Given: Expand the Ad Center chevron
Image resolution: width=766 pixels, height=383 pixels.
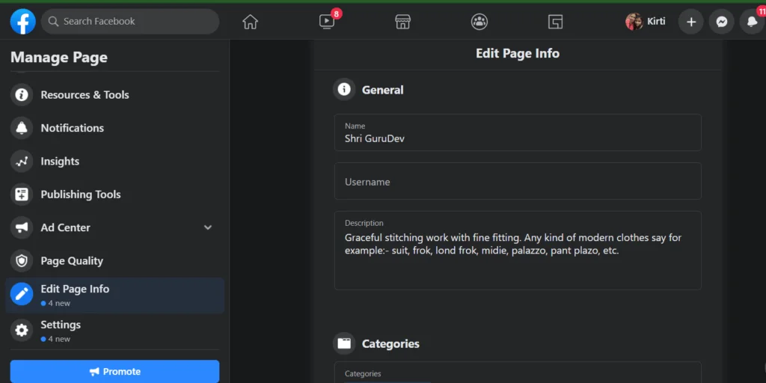Looking at the screenshot, I should tap(208, 227).
